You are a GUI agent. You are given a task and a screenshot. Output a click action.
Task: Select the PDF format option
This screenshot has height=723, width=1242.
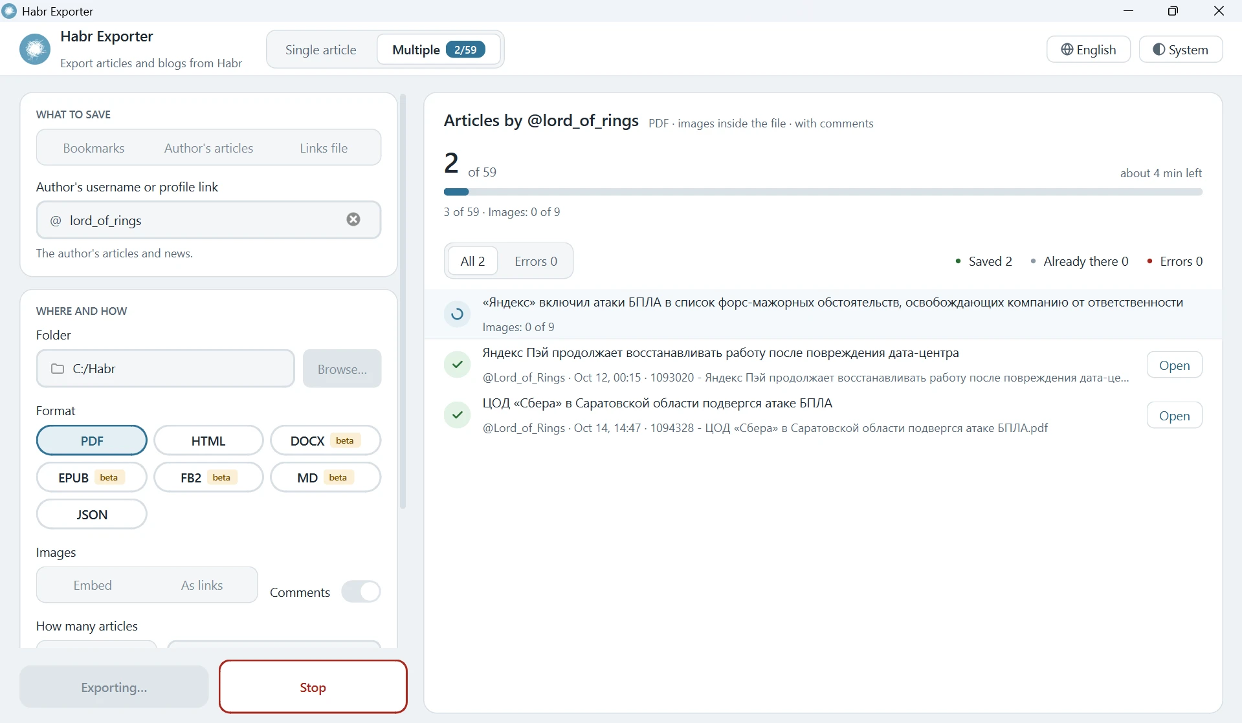pyautogui.click(x=92, y=440)
